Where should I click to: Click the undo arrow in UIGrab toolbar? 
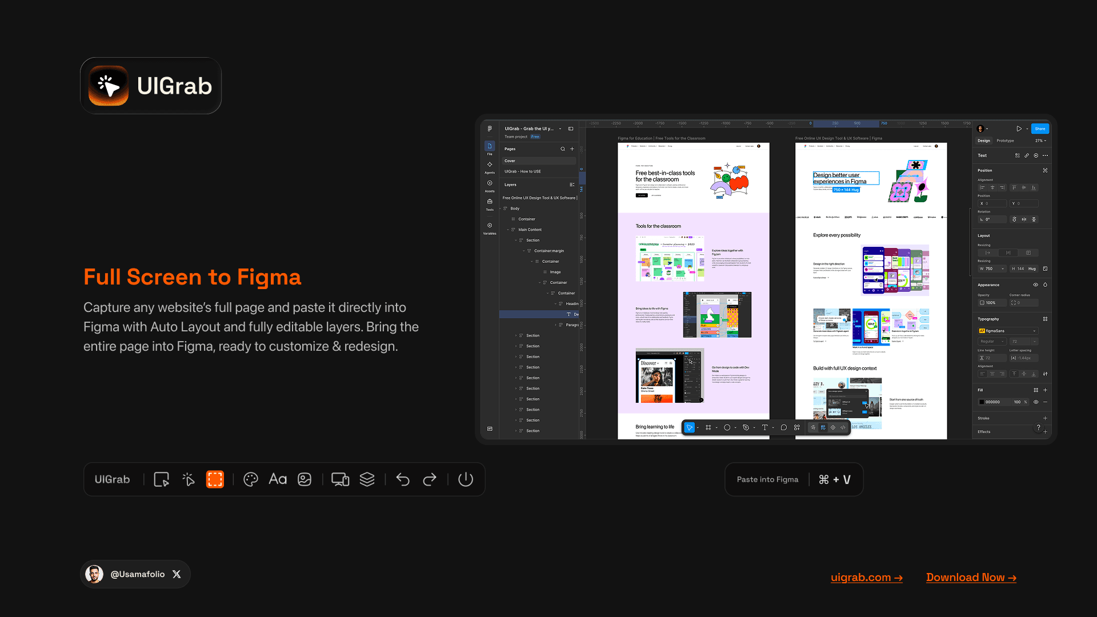[403, 479]
